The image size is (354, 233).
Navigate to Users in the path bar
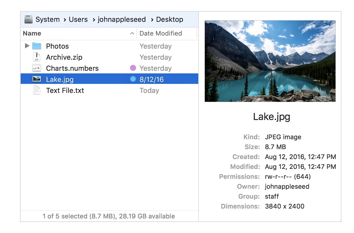(78, 20)
